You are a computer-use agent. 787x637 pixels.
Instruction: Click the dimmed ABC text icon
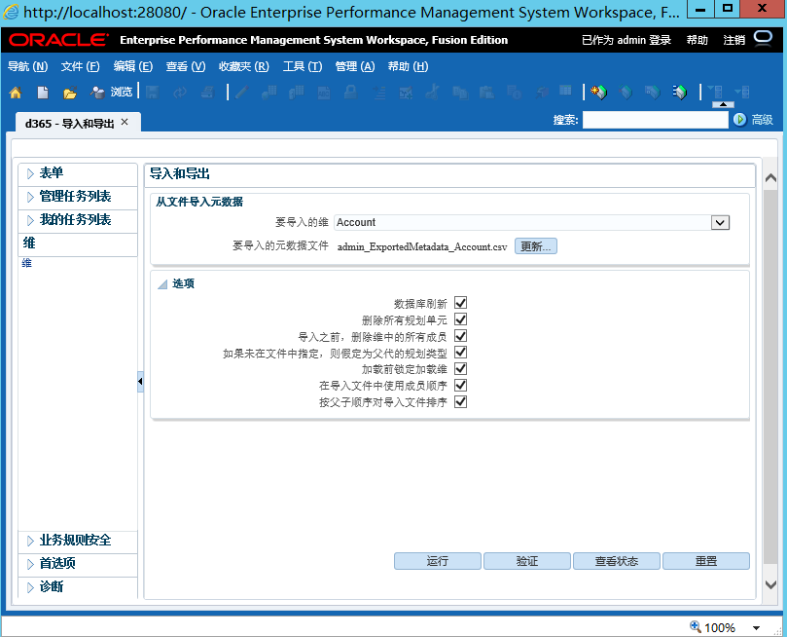pyautogui.click(x=324, y=93)
